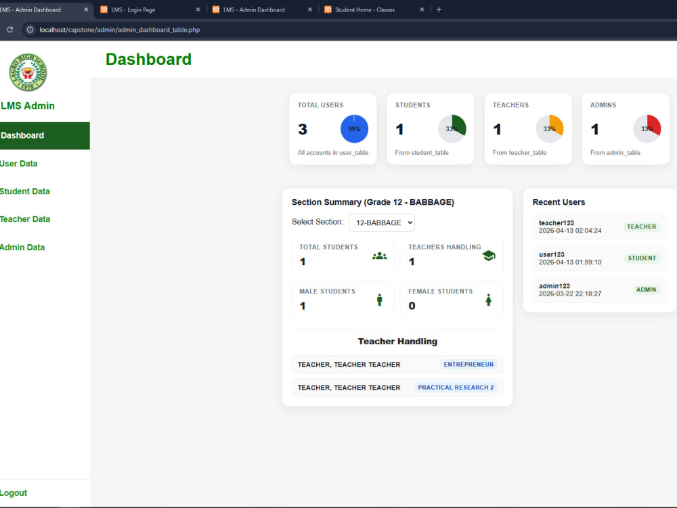Click the teacher123 recent user entry

600,227
